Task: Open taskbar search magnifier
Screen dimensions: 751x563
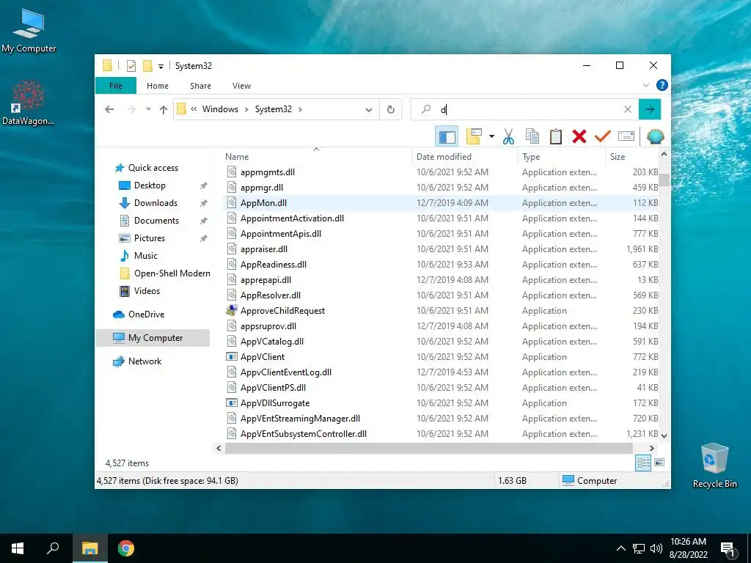Action: (x=53, y=548)
